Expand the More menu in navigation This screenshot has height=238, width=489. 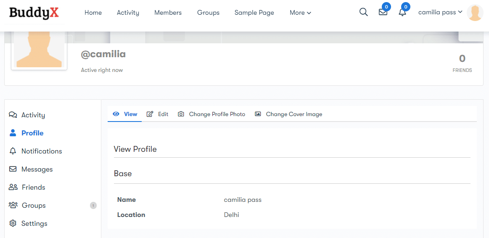(x=300, y=13)
